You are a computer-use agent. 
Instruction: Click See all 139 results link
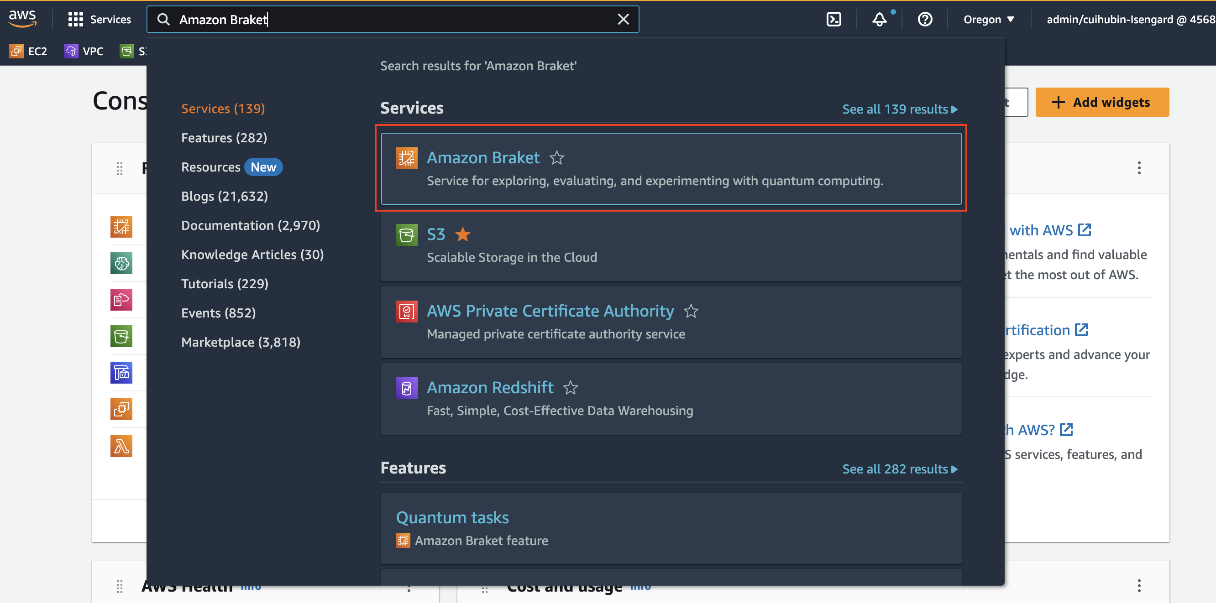(900, 109)
